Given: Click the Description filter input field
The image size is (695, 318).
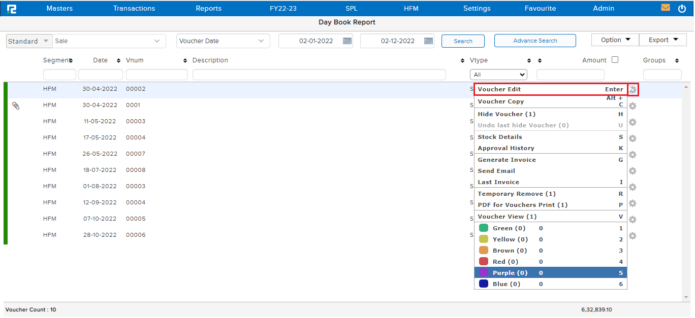Looking at the screenshot, I should pos(319,75).
